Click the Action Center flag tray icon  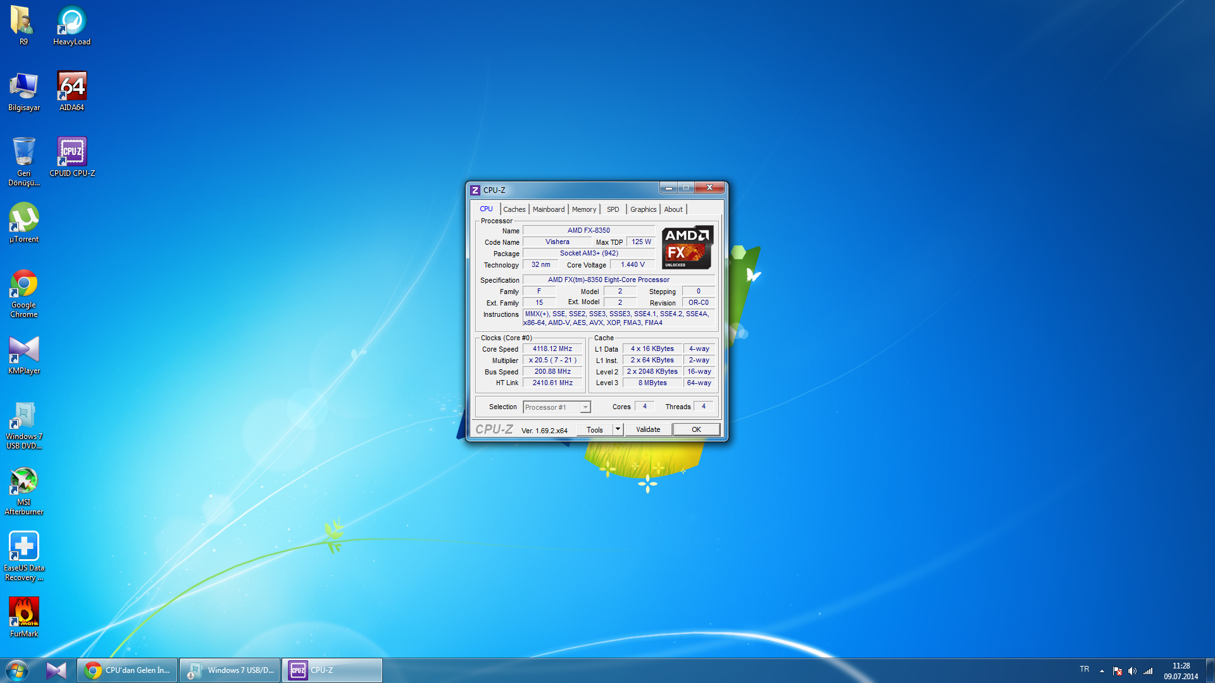[1117, 671]
